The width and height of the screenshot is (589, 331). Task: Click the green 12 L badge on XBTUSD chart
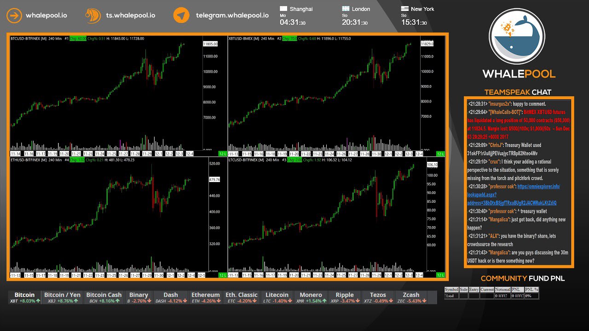tap(440, 154)
